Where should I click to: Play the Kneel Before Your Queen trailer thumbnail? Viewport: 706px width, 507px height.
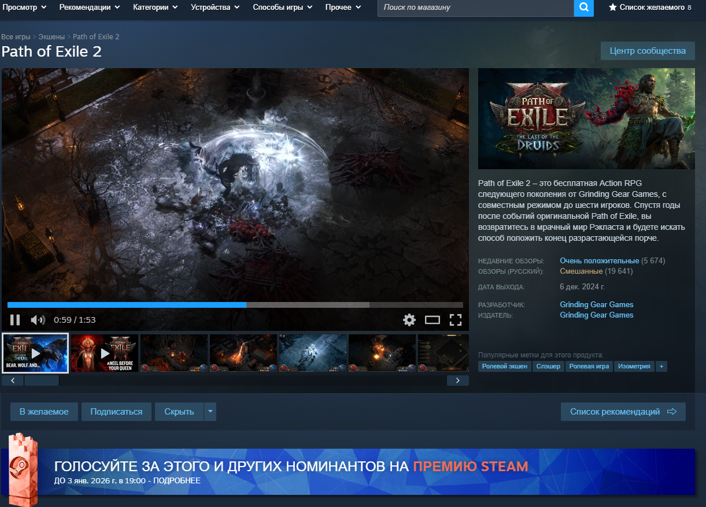click(x=105, y=353)
